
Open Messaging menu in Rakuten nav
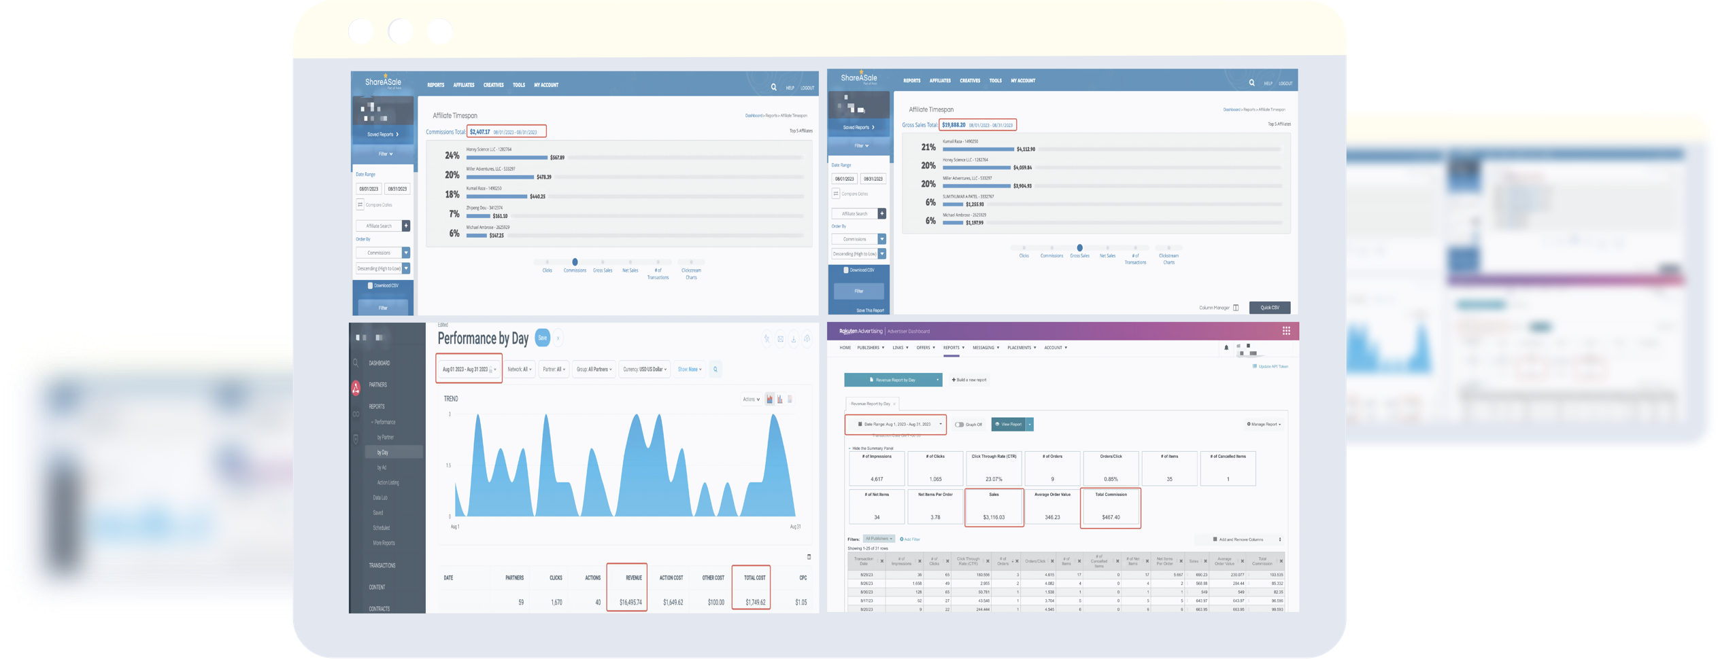(x=986, y=348)
